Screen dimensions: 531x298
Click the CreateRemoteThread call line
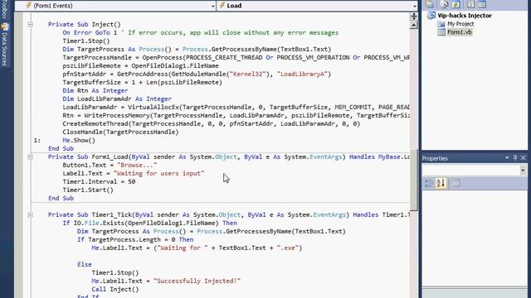coord(212,123)
